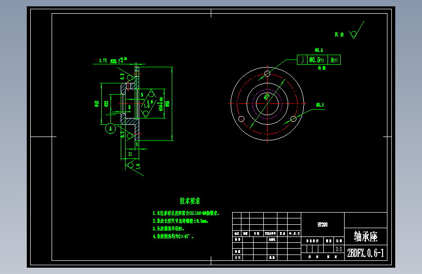Click requirement line 4 about 2×45° chamfer
422x274 pixels.
173,236
